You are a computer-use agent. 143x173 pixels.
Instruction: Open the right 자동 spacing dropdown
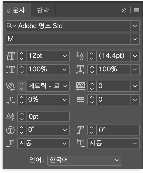[x=114, y=144]
